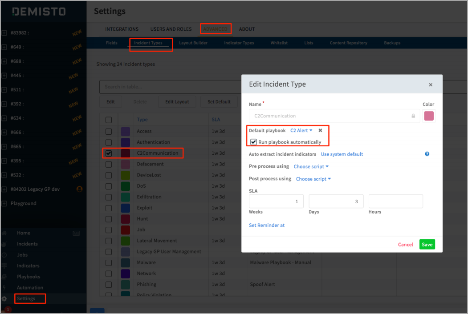Select the Automation lightning icon

(x=4, y=288)
